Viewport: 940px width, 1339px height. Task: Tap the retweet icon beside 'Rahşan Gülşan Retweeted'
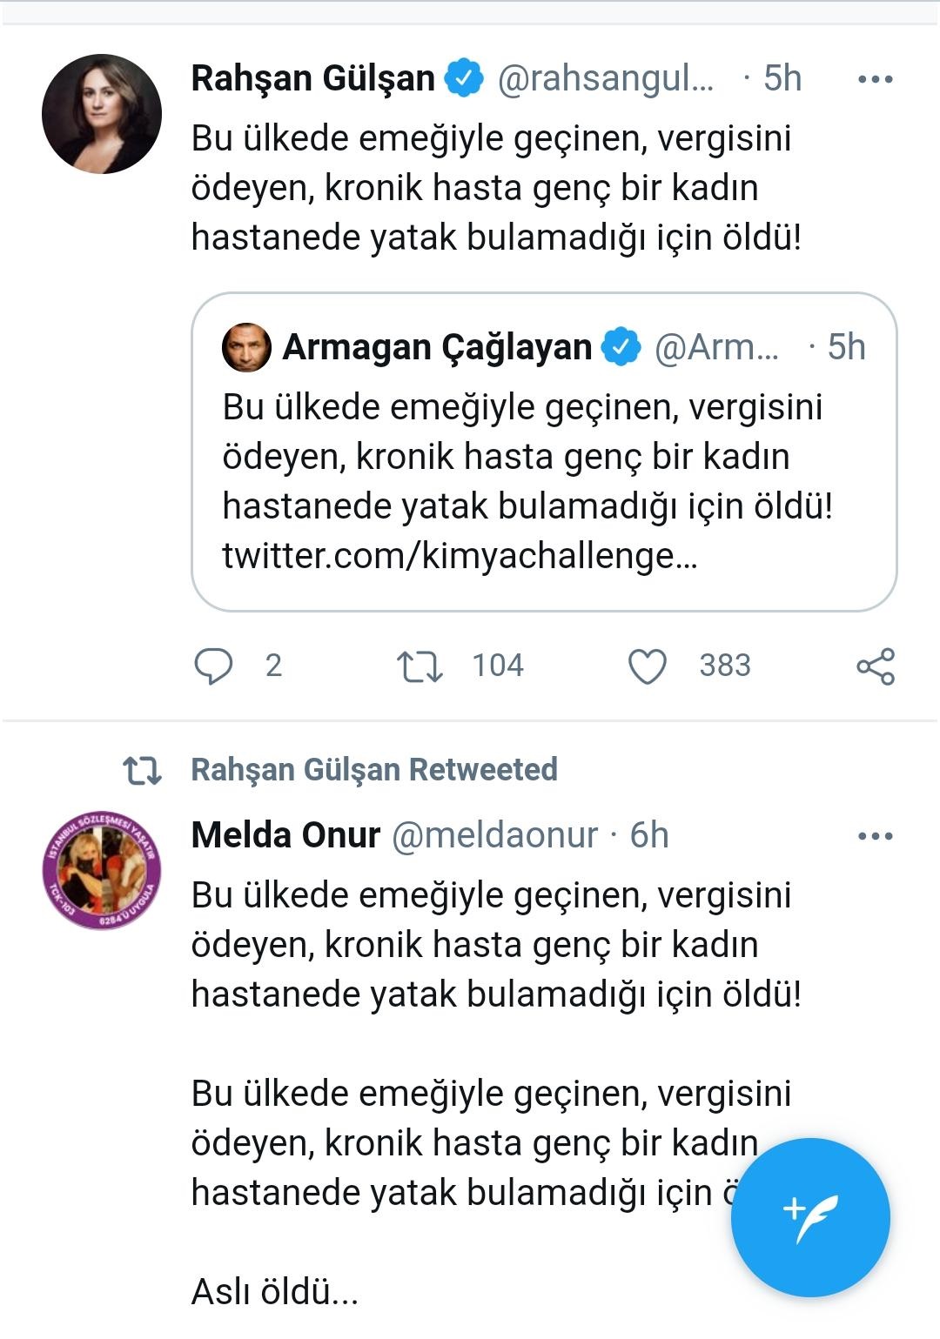pos(142,771)
